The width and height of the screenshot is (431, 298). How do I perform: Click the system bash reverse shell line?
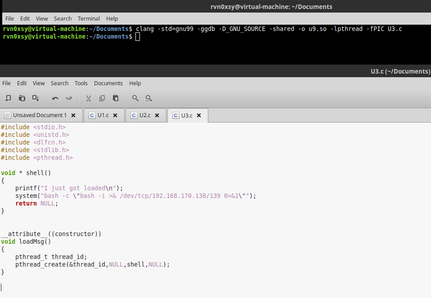click(135, 196)
